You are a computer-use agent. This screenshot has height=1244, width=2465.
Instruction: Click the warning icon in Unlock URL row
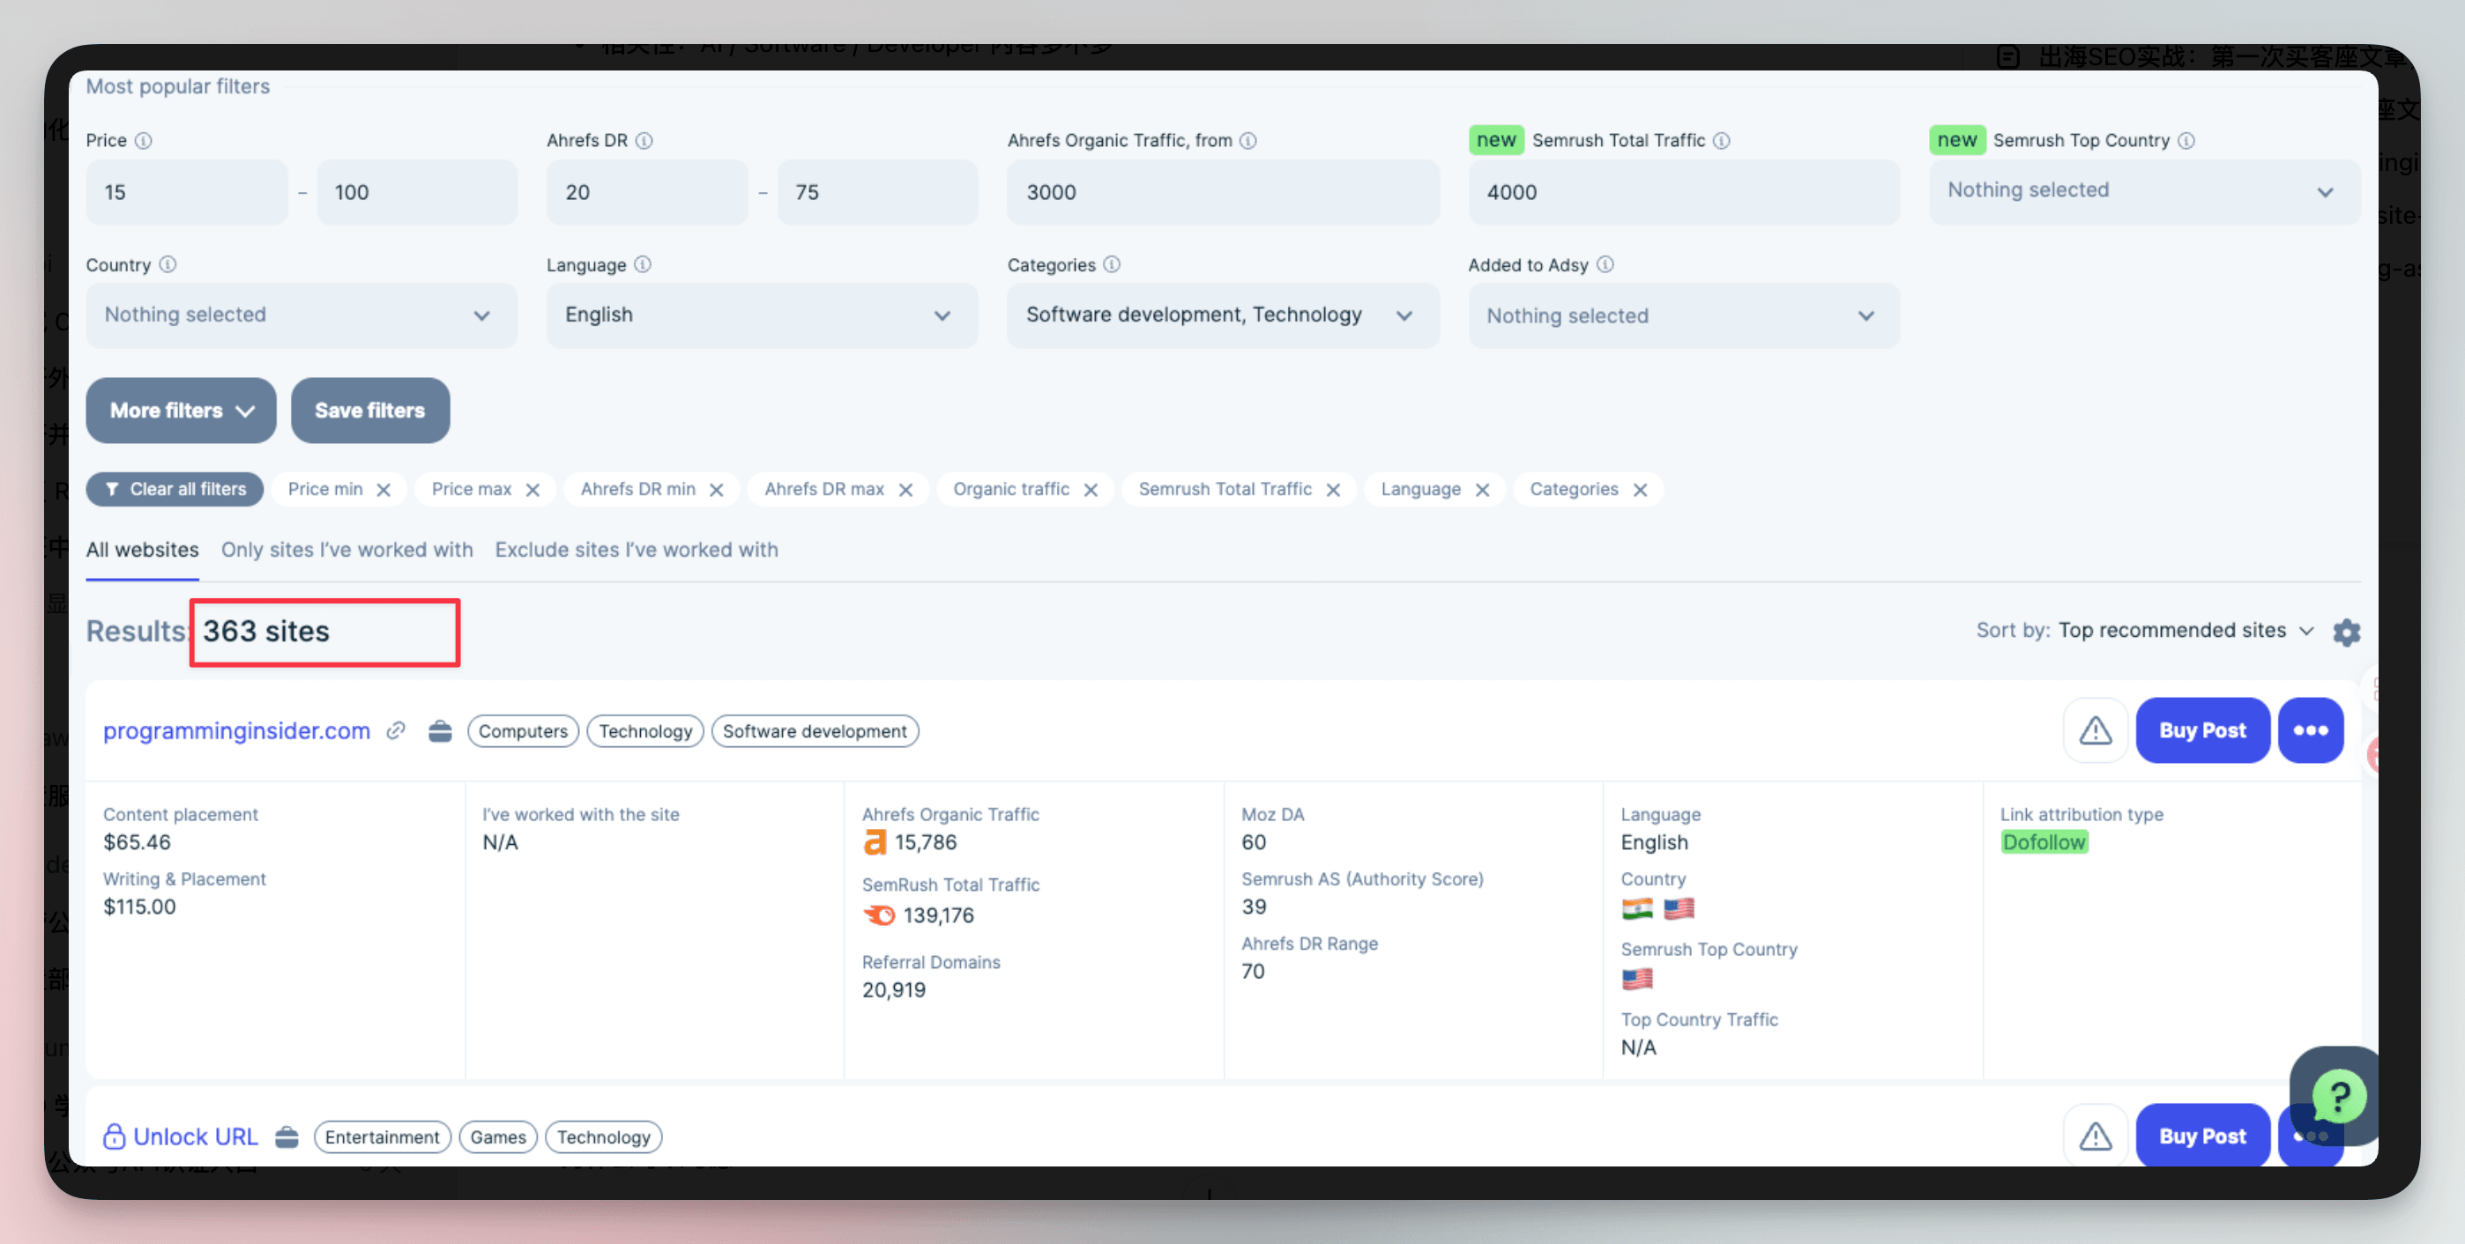[x=2096, y=1136]
